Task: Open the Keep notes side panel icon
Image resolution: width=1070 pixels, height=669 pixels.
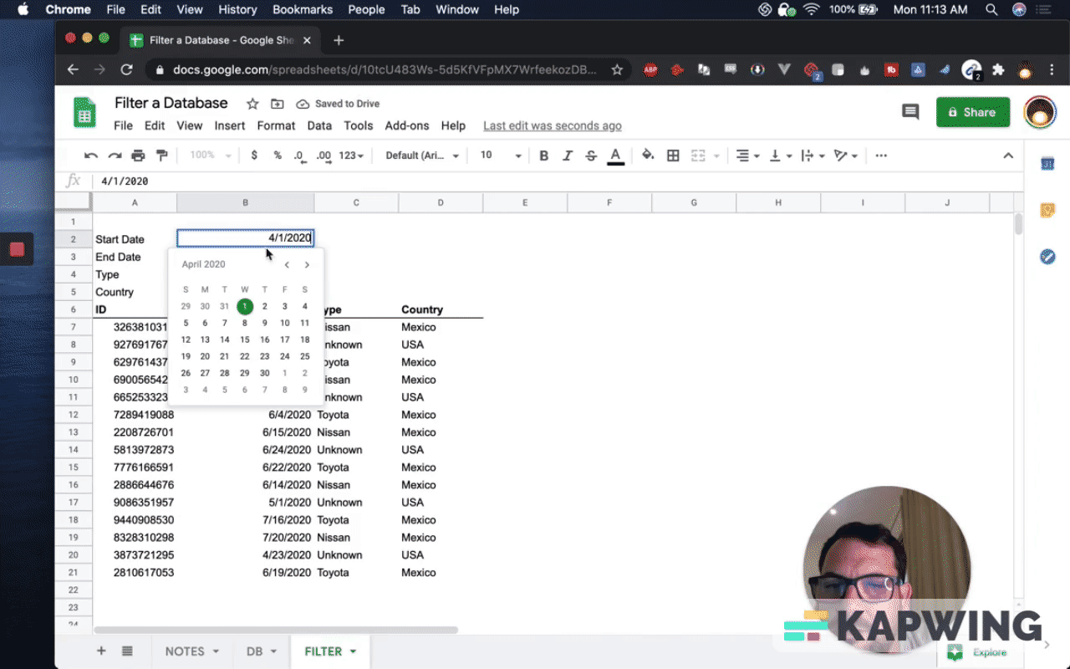Action: 1047,211
